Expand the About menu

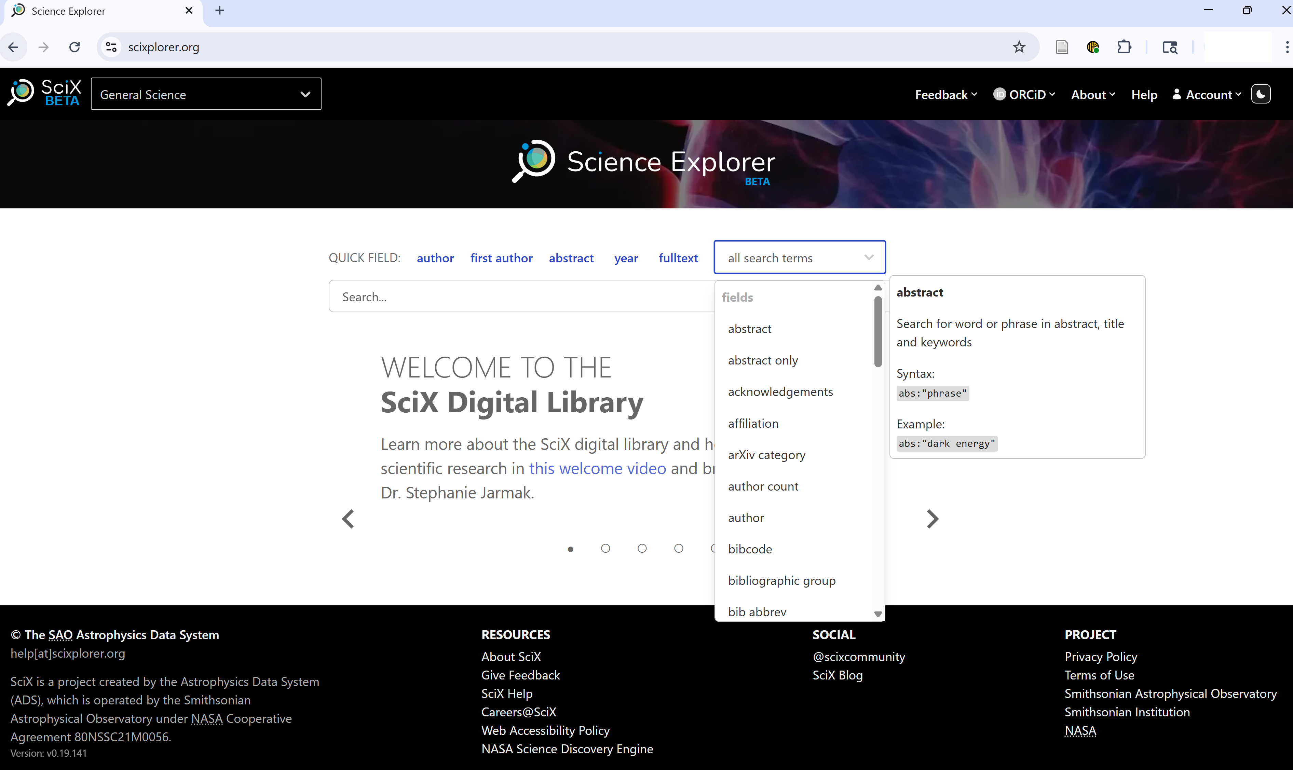(x=1093, y=94)
